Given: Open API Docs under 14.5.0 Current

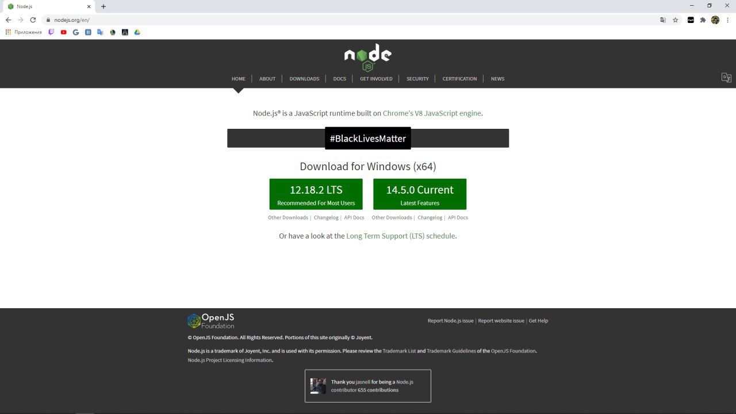Looking at the screenshot, I should pos(458,218).
